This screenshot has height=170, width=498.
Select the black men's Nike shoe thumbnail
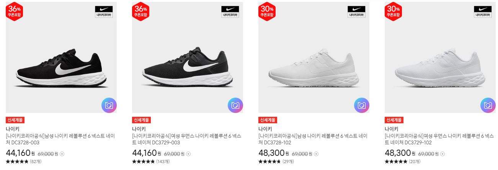coord(61,57)
